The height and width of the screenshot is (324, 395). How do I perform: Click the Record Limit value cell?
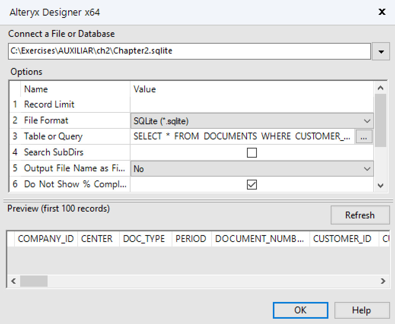pos(252,104)
